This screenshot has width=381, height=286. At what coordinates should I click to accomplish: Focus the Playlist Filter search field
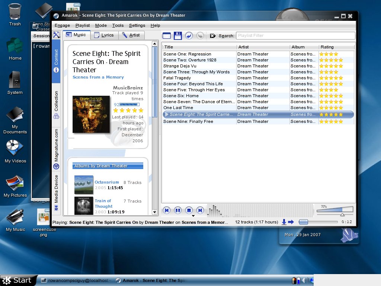click(x=295, y=35)
